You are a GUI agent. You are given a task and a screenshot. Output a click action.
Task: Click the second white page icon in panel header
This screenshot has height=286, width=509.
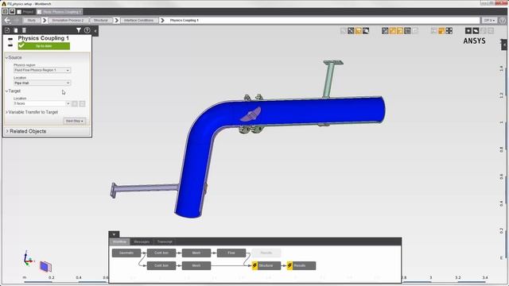point(16,30)
